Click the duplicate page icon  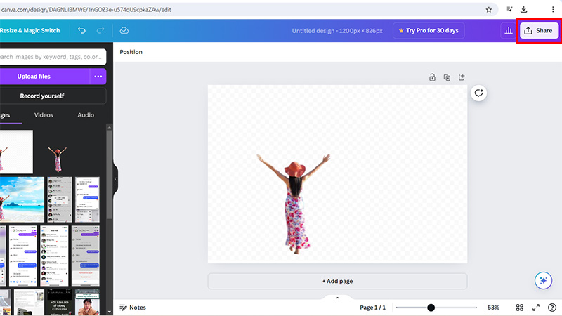click(x=447, y=77)
